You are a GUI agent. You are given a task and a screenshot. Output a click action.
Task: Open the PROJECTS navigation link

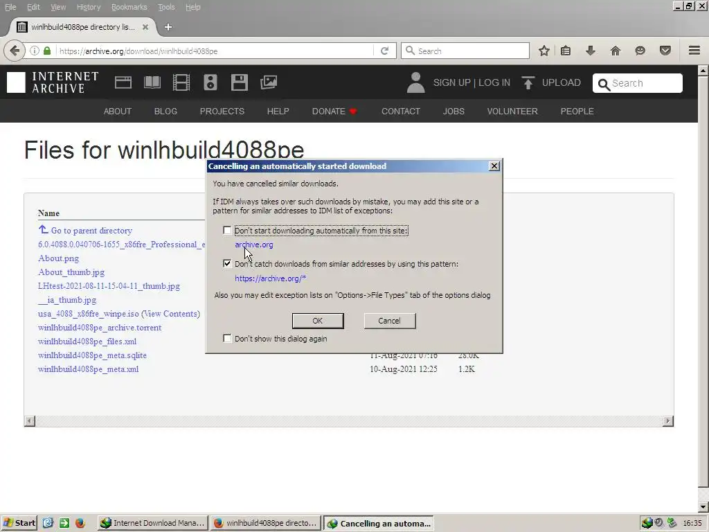222,112
